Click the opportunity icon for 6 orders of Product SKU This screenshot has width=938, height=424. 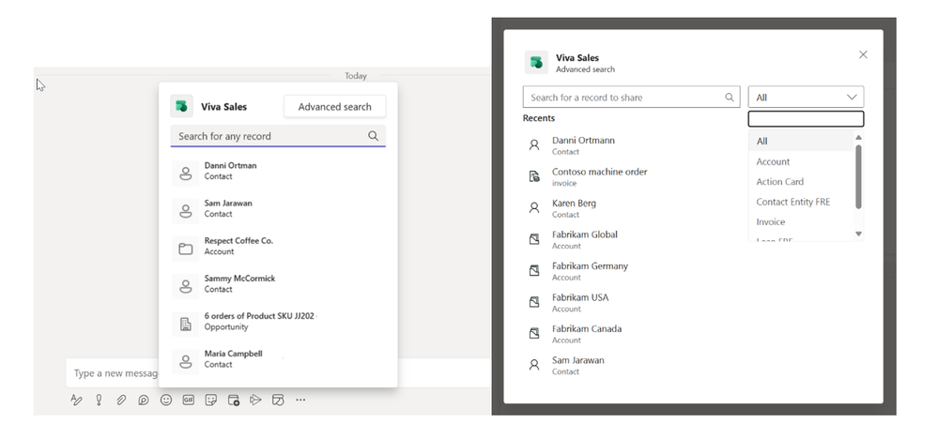186,325
